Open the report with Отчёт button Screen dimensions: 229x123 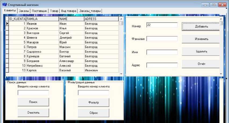tap(201, 64)
